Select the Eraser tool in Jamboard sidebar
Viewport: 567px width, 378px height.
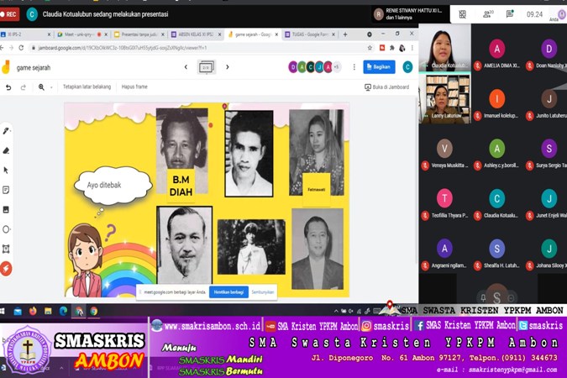pyautogui.click(x=7, y=150)
